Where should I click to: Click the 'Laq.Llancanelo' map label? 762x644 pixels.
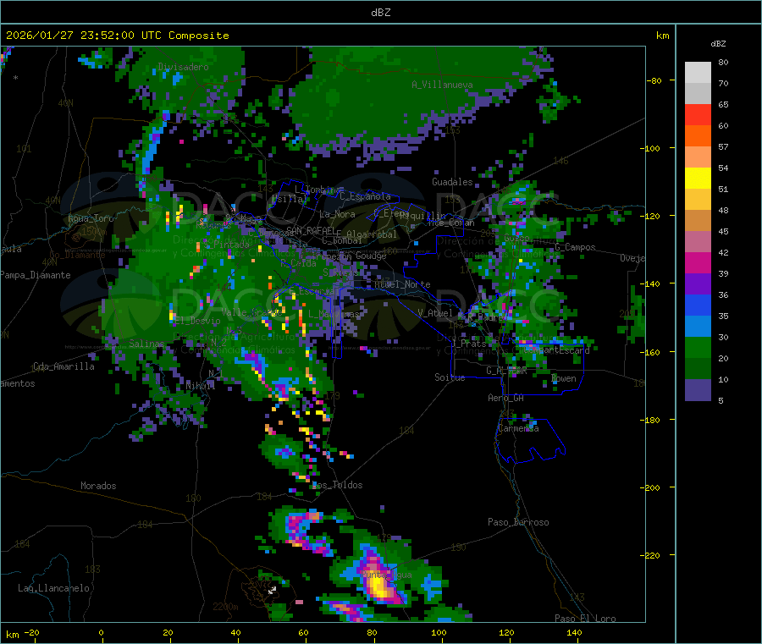(53, 589)
